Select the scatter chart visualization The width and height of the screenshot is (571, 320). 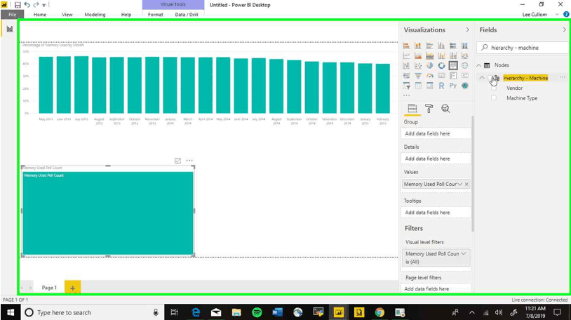[x=418, y=65]
